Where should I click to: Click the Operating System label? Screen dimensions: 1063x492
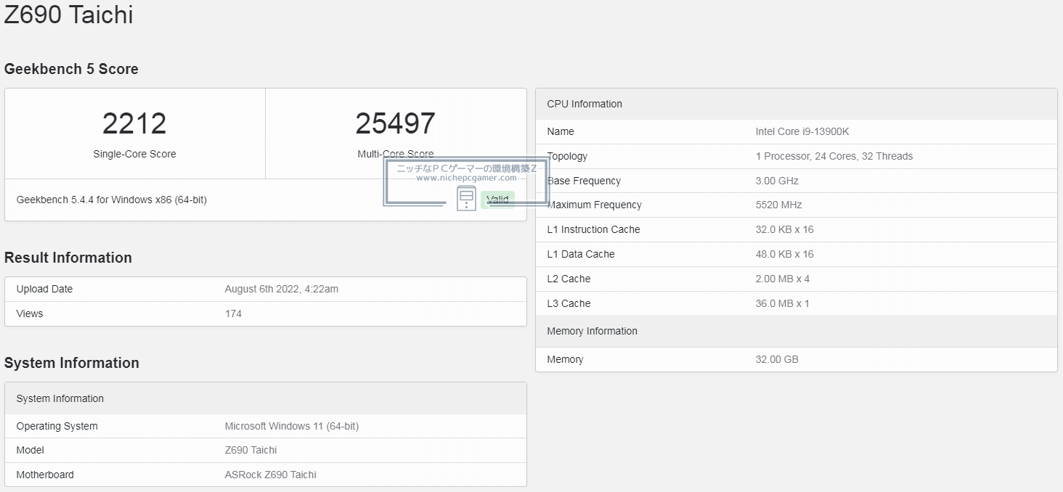pos(57,426)
